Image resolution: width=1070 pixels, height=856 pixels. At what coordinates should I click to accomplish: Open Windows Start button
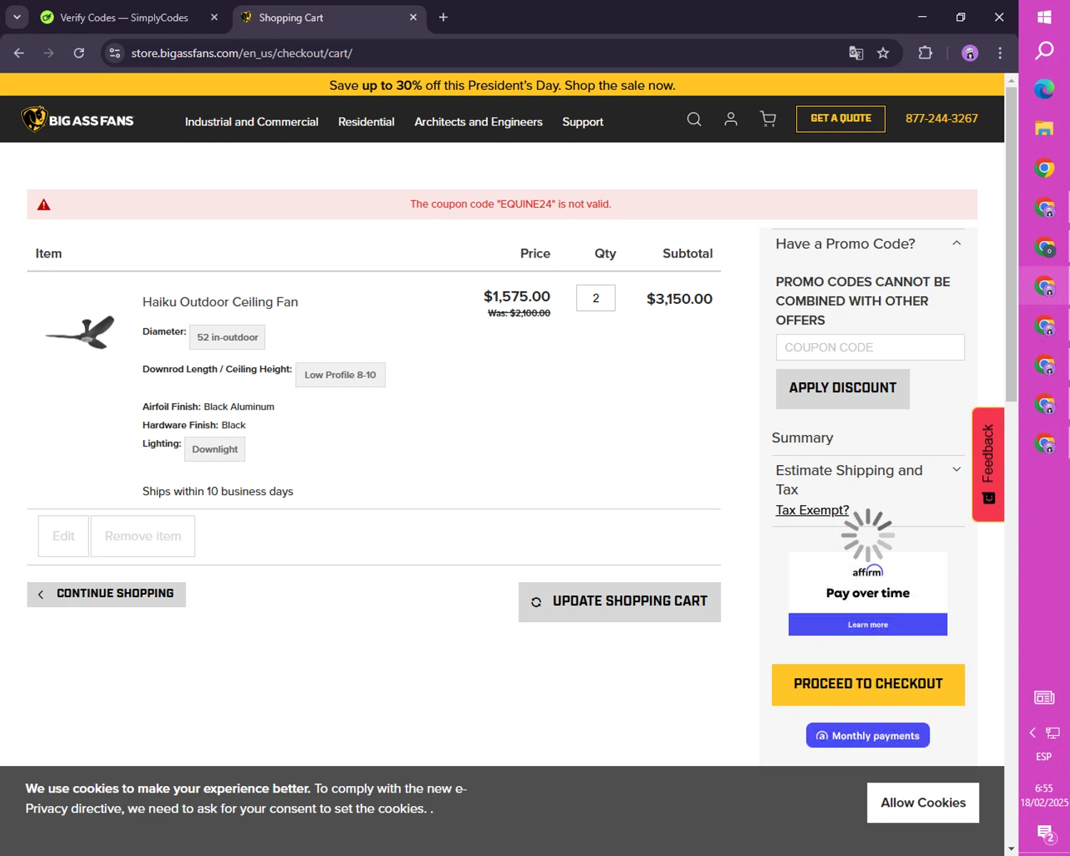[1044, 16]
